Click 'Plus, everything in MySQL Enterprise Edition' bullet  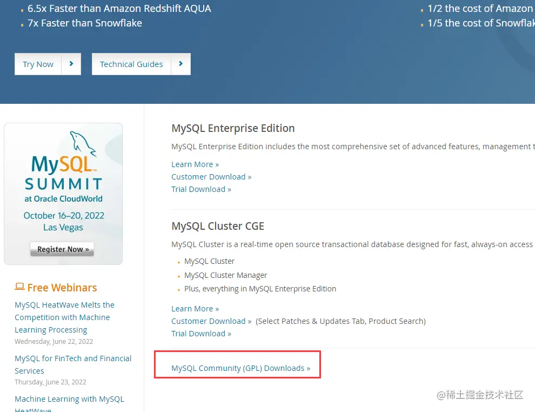click(x=260, y=289)
